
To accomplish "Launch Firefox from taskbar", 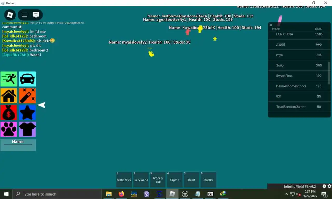I will pos(121,194).
